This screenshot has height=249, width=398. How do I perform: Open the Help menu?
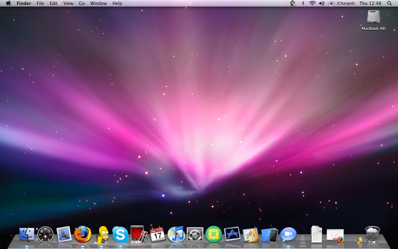(117, 3)
